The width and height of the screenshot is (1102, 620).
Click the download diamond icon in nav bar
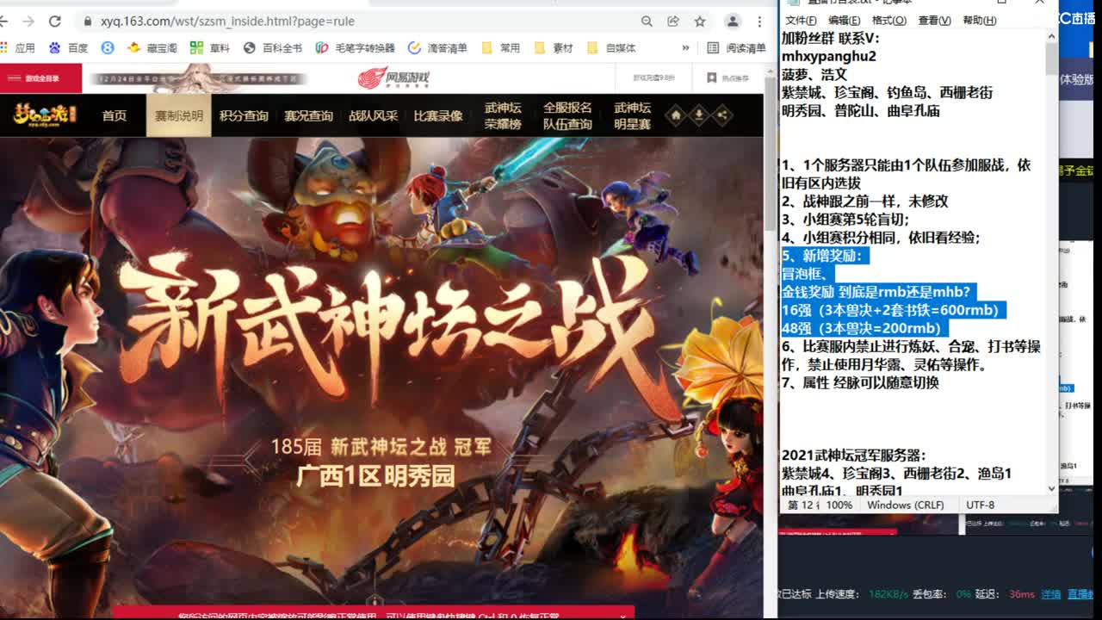[x=699, y=115]
